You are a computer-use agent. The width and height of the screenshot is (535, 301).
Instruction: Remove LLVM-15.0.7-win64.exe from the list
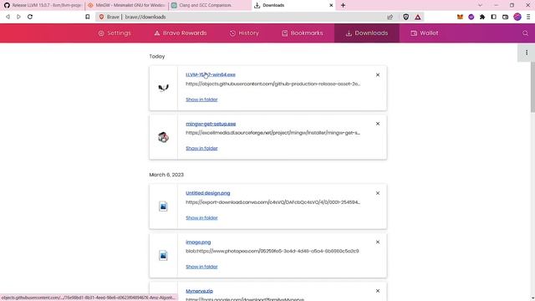click(x=378, y=74)
